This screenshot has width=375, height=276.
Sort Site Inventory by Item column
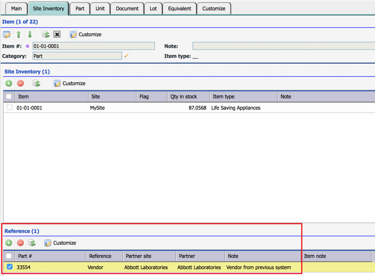tap(52, 96)
